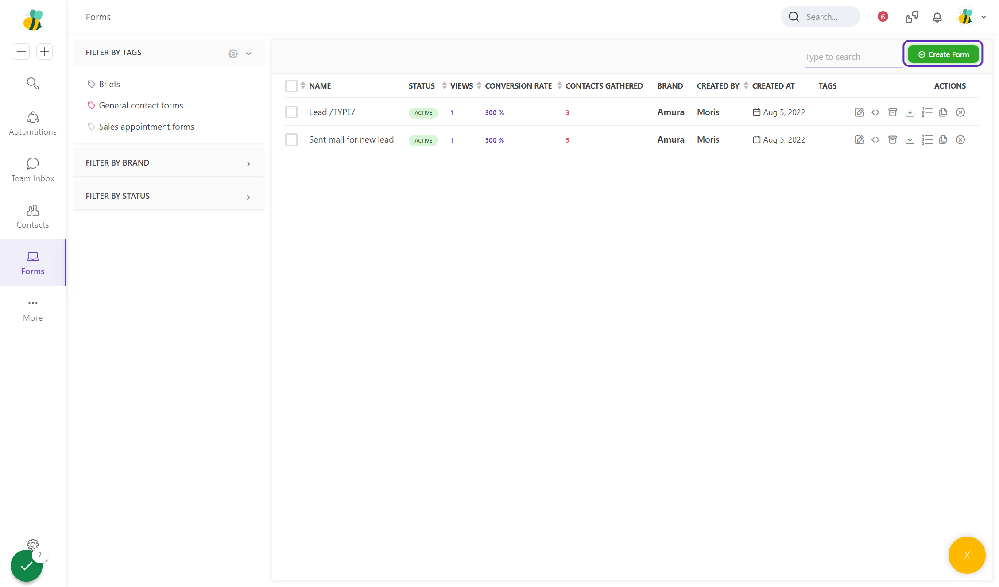The image size is (999, 587).
Task: Open Team Inbox in sidebar
Action: [x=33, y=170]
